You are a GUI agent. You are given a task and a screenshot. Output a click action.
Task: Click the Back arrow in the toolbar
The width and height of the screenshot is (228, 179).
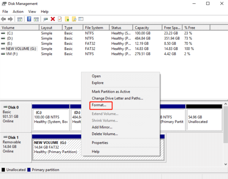click(x=4, y=19)
